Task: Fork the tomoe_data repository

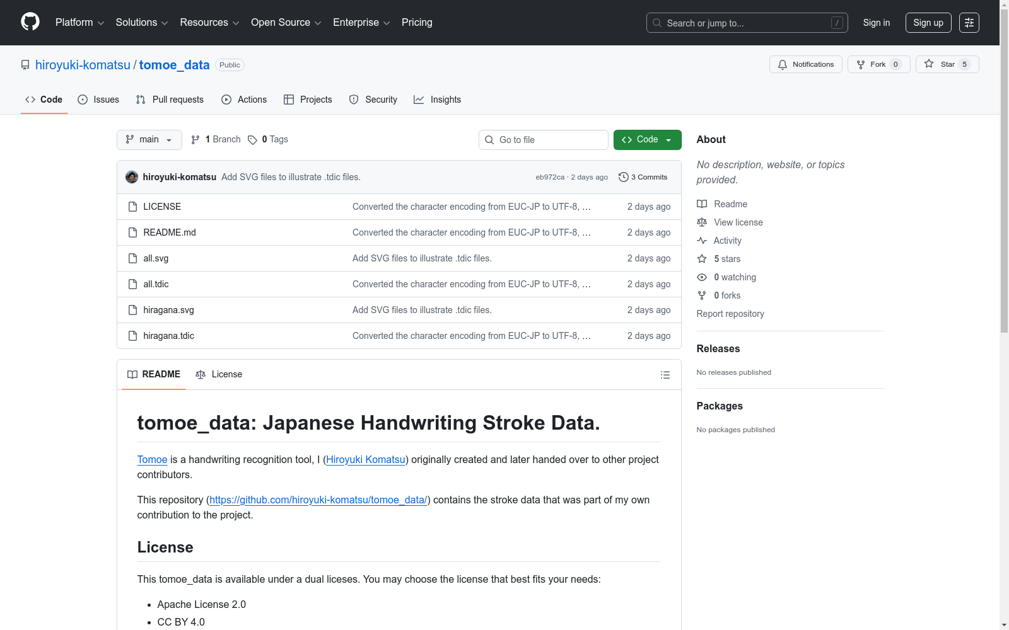Action: point(879,64)
